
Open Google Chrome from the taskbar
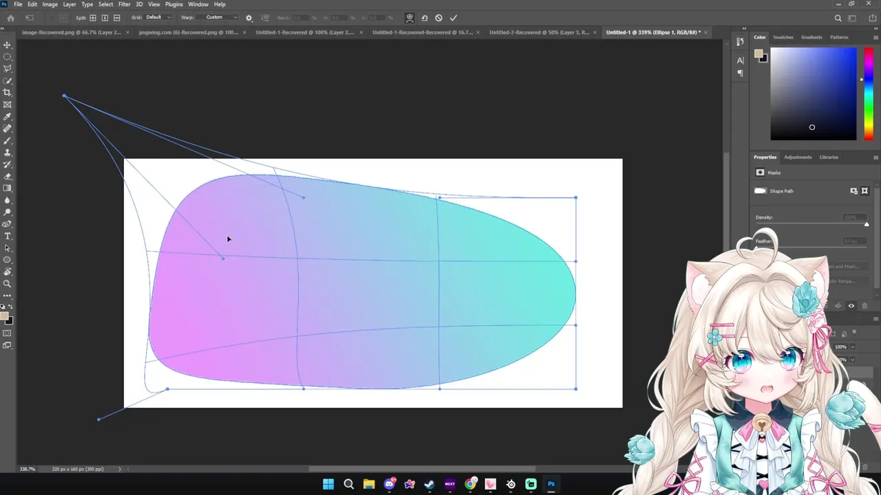pyautogui.click(x=470, y=484)
